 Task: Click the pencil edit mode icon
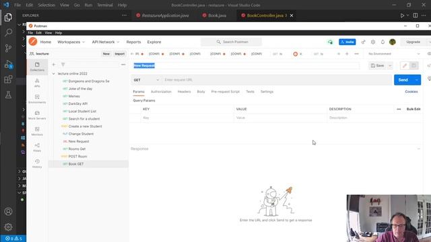click(x=405, y=66)
